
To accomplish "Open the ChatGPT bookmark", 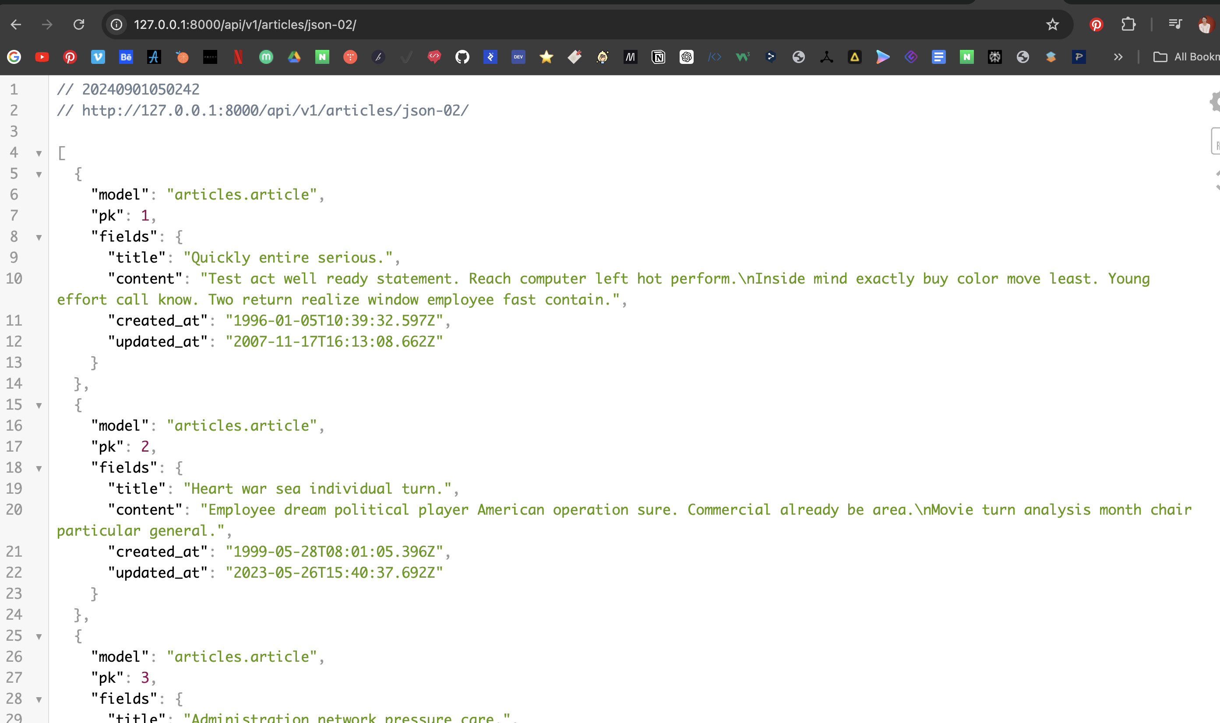I will (x=686, y=57).
